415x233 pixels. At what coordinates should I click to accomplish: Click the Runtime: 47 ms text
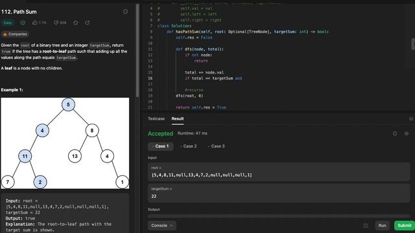193,133
